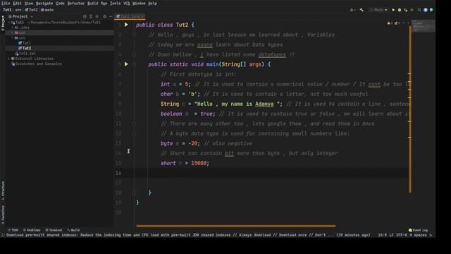Select Tut2 class in project tree
The image size is (451, 254).
point(25,48)
